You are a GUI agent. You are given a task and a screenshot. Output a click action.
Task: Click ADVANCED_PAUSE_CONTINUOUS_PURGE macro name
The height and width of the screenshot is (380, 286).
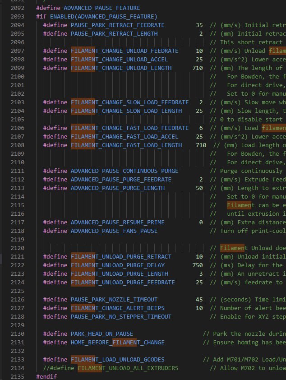click(125, 171)
